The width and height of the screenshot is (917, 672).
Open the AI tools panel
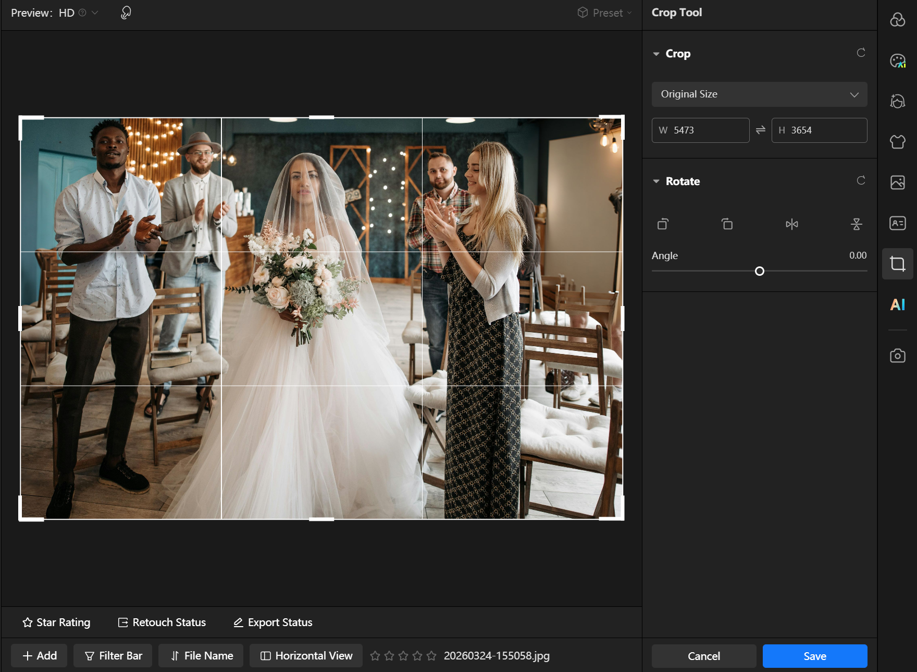pyautogui.click(x=897, y=304)
